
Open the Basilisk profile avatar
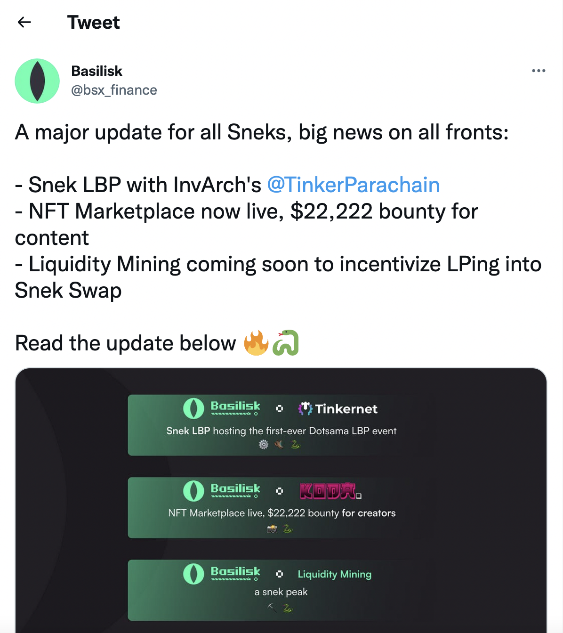[37, 81]
